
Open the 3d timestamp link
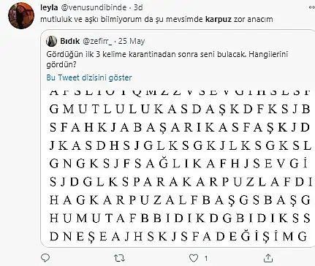138,7
